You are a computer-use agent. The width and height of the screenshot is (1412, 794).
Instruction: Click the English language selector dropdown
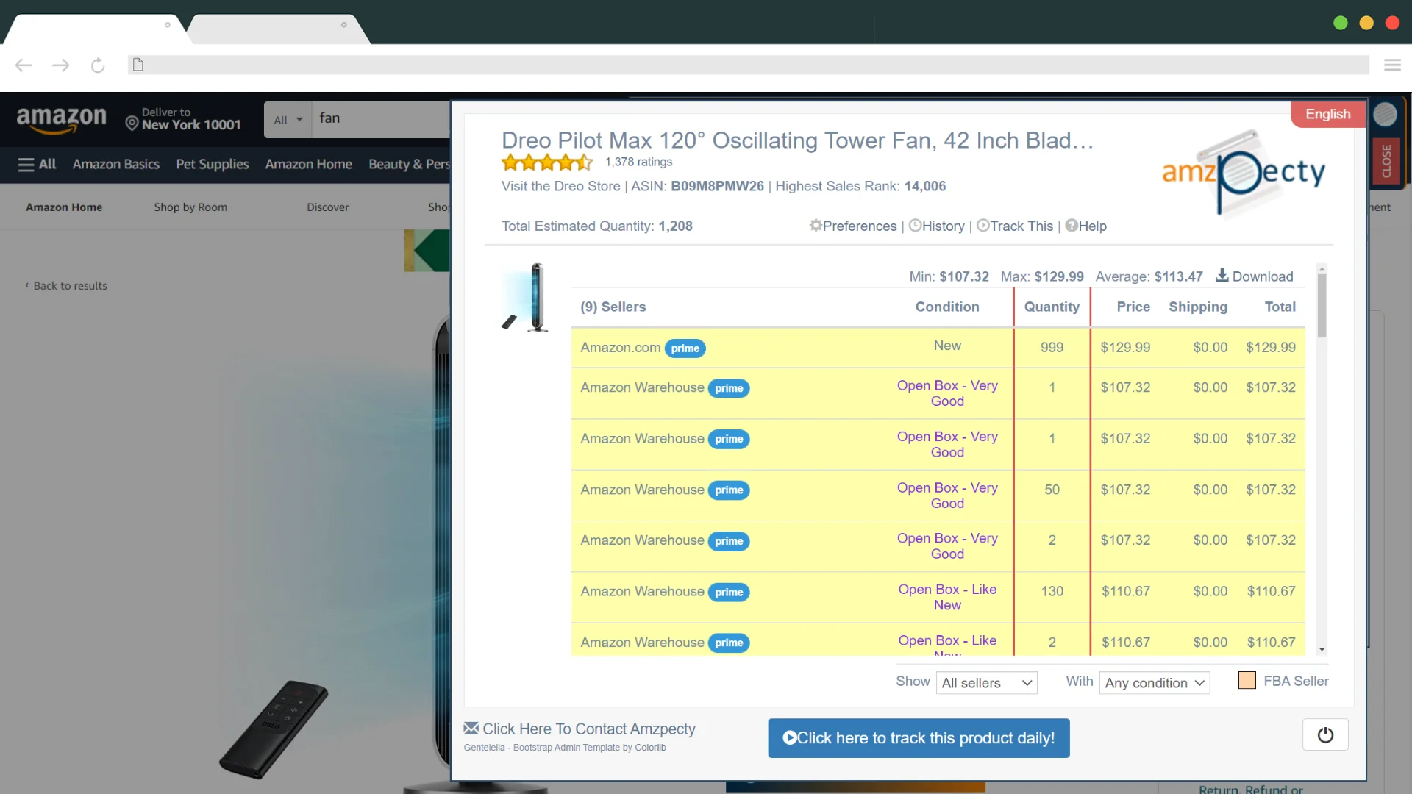click(1327, 113)
